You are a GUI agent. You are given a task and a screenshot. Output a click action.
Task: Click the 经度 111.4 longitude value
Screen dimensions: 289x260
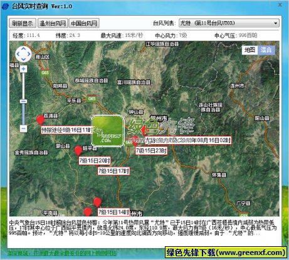(x=33, y=35)
